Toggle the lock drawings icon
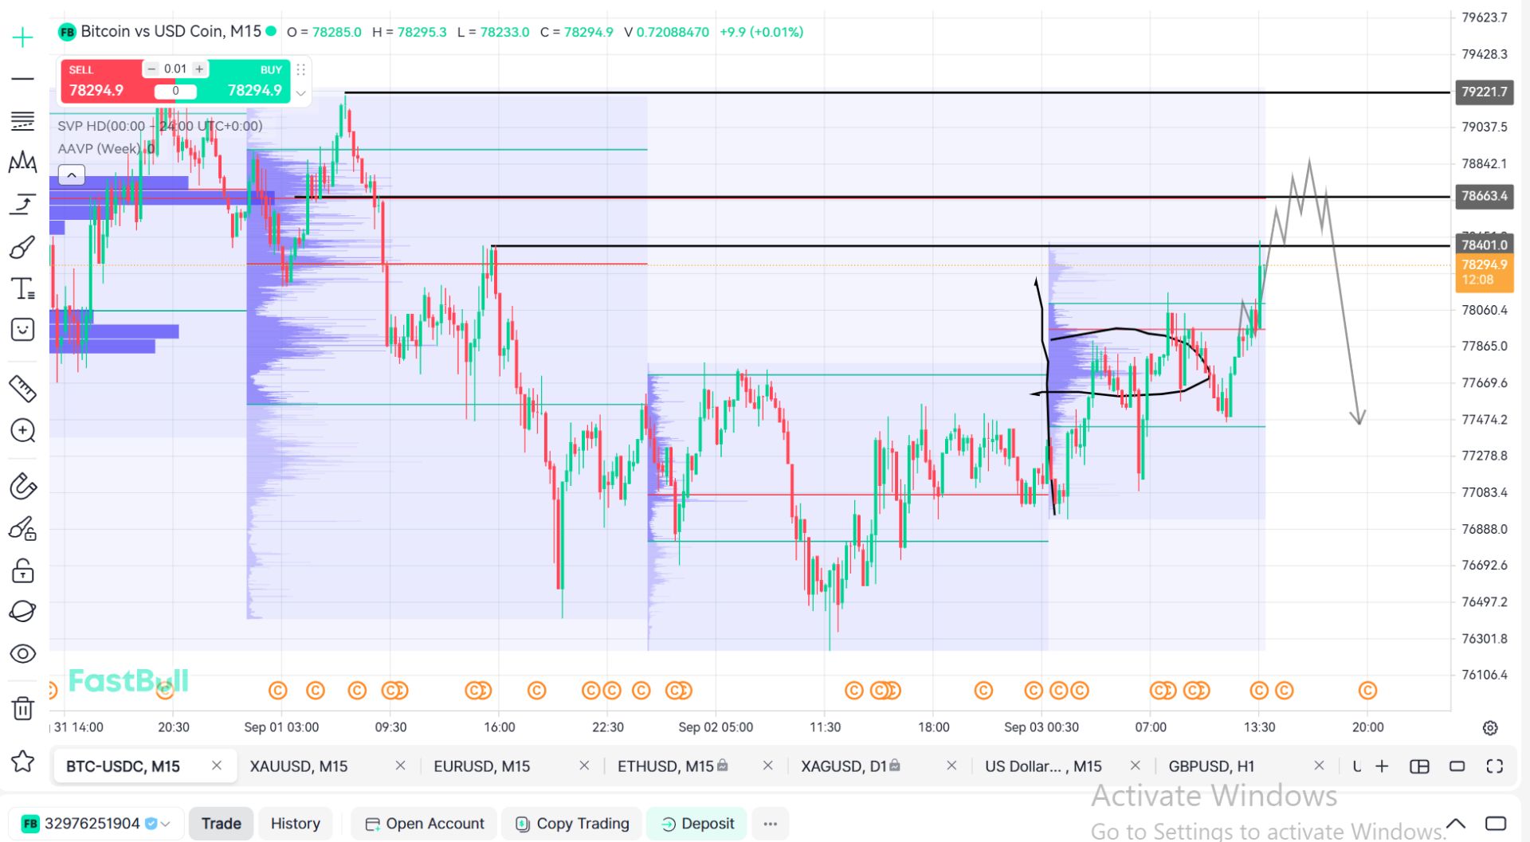Viewport: 1530px width, 842px height. (x=22, y=570)
